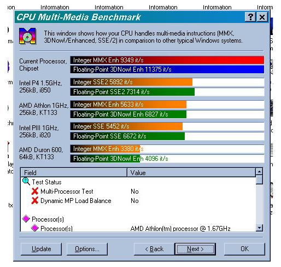Click the Integer MMX Enh 5633 it/s bar
Screen dimensions: 281x267
(x=128, y=105)
